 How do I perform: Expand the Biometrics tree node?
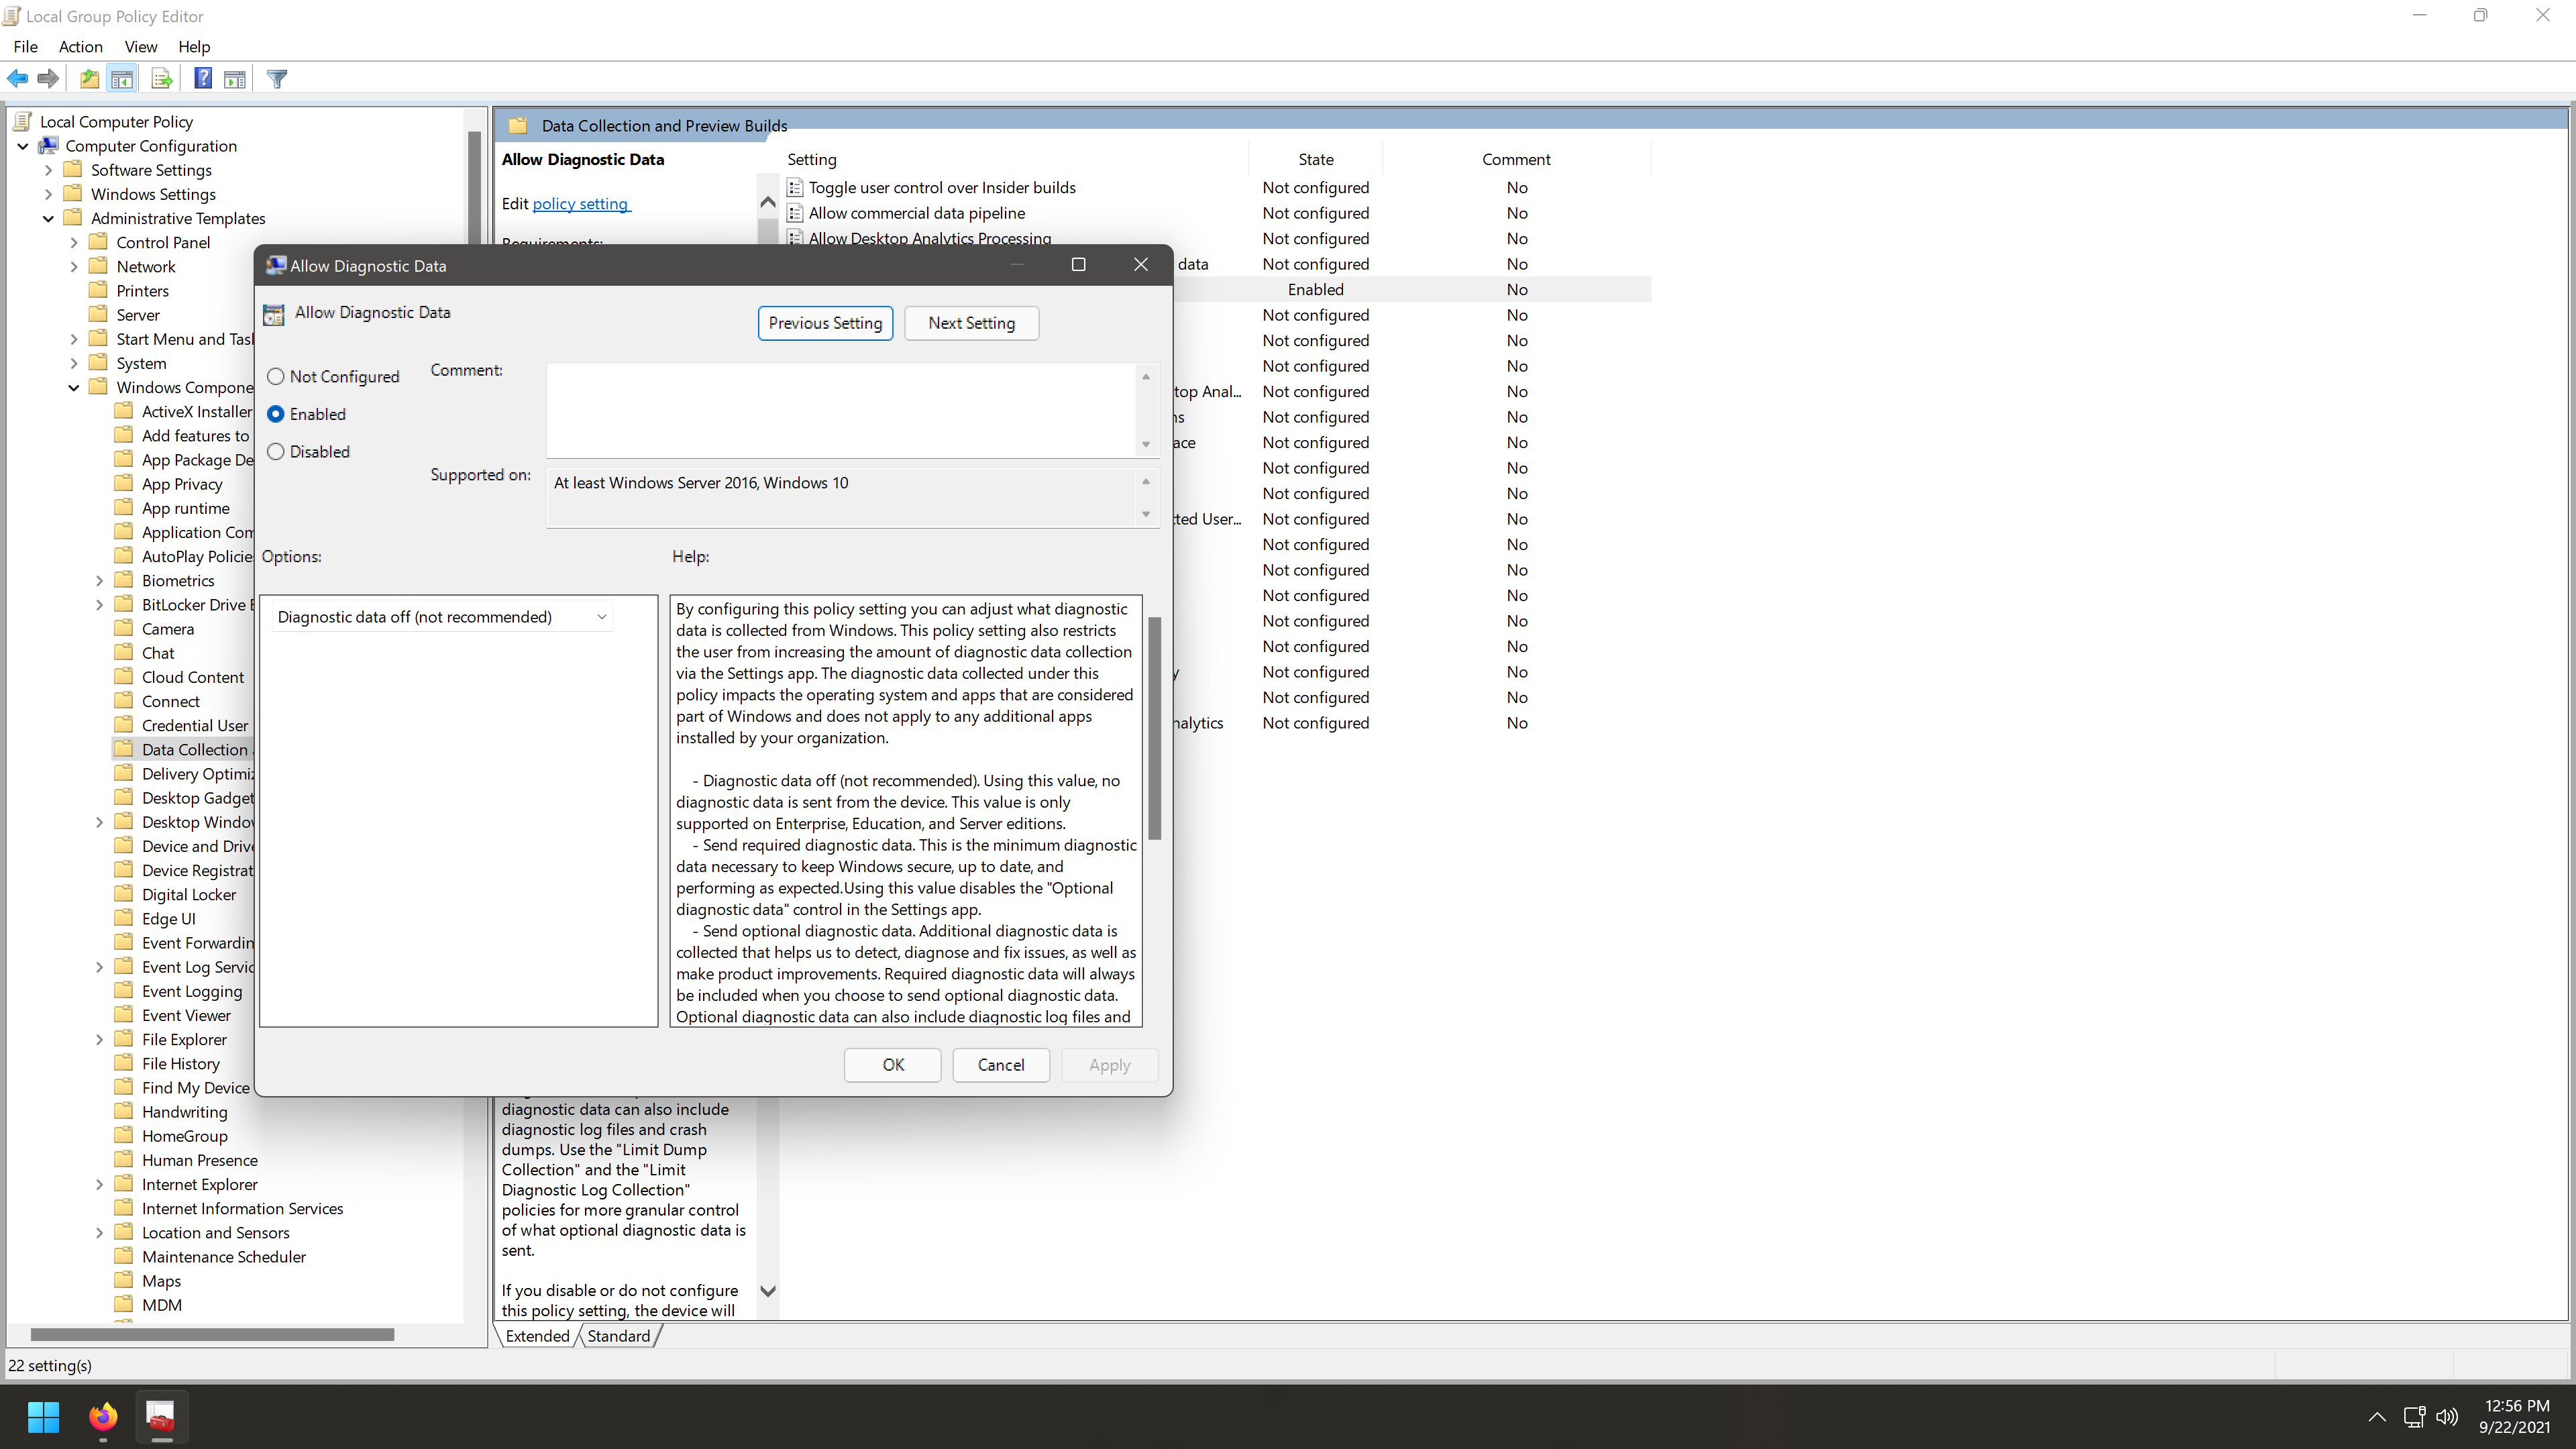tap(99, 580)
